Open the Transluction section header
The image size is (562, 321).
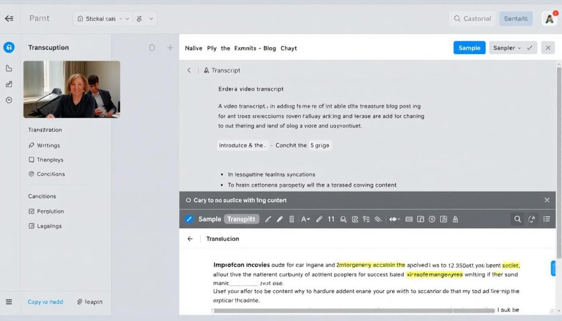click(x=222, y=239)
